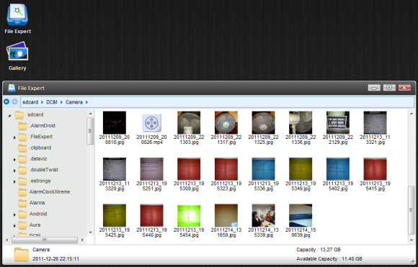Select the .AlarmDroid folder icon
The height and width of the screenshot is (267, 418).
pyautogui.click(x=22, y=126)
